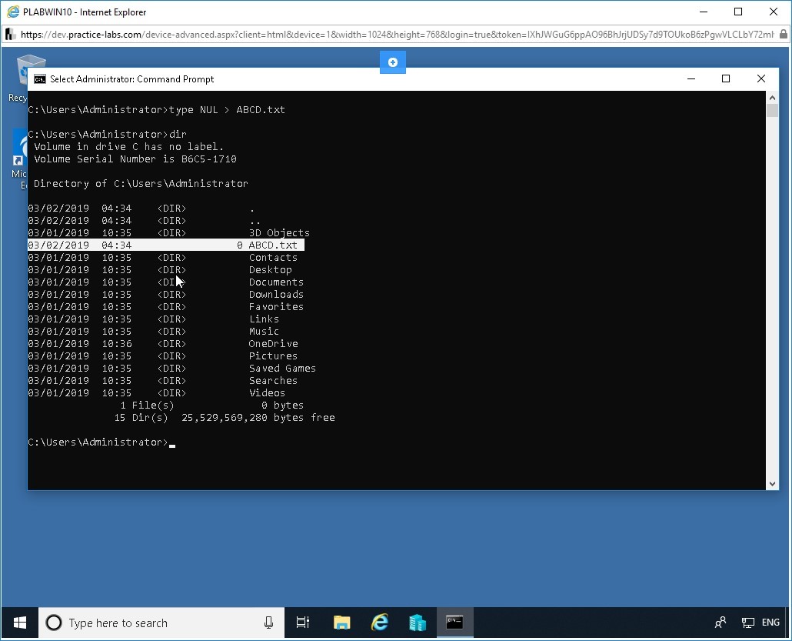The image size is (792, 641).
Task: Click the Links directory name
Action: (265, 319)
